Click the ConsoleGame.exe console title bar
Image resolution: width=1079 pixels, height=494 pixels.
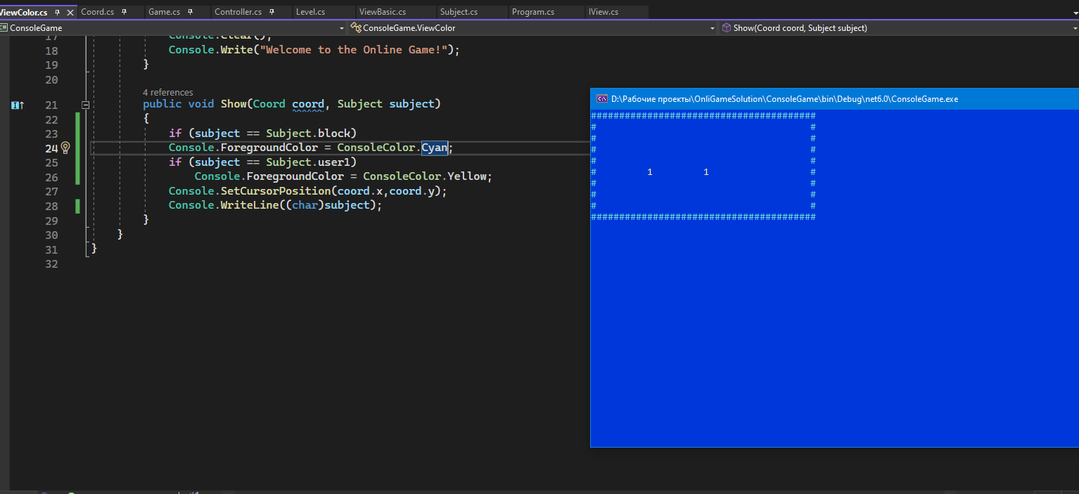[834, 99]
